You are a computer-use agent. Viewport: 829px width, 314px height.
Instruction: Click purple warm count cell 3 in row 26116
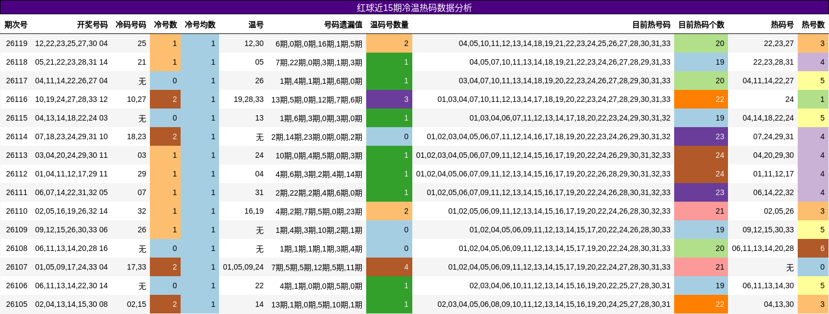point(389,99)
